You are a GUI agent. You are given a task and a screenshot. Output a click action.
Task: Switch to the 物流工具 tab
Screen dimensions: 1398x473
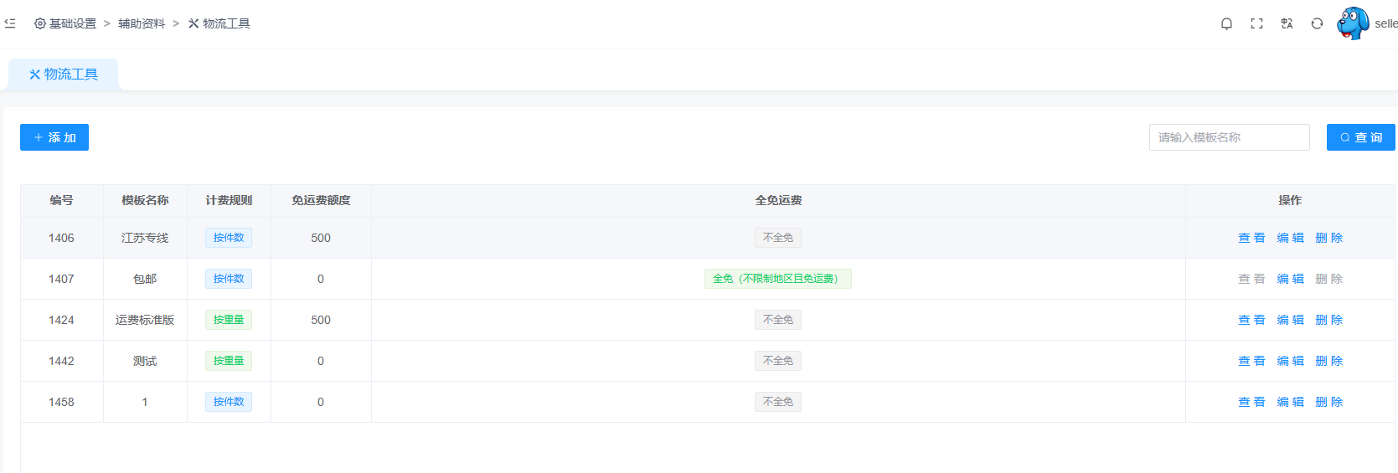tap(64, 75)
